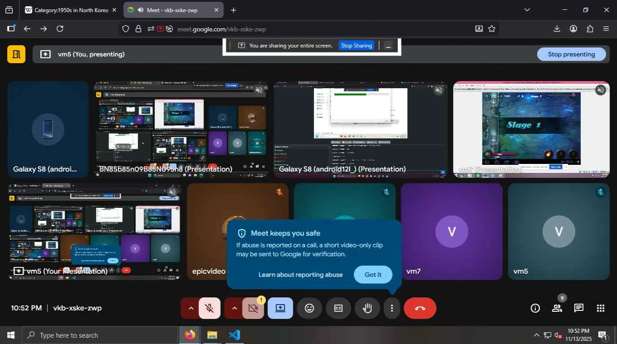This screenshot has height=344, width=617.
Task: Open the activities grid icon
Action: (x=601, y=308)
